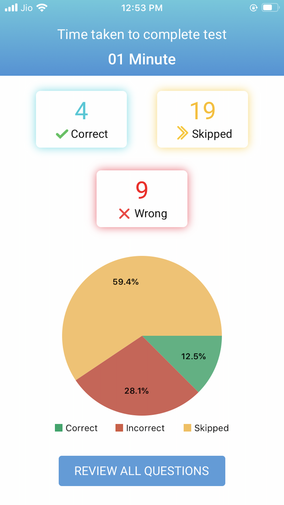Screen dimensions: 284x505
Task: Click the REVIEW ALL QUESTIONS button
Action: pyautogui.click(x=142, y=471)
